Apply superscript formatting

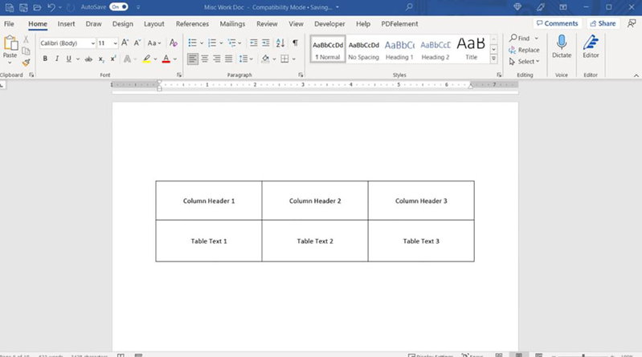[113, 59]
